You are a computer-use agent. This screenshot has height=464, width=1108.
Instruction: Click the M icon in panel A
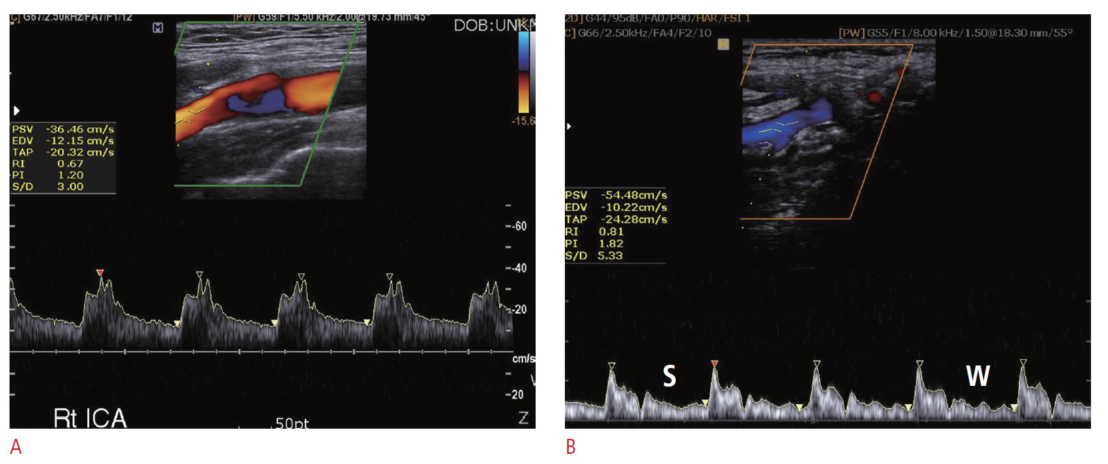pyautogui.click(x=158, y=28)
